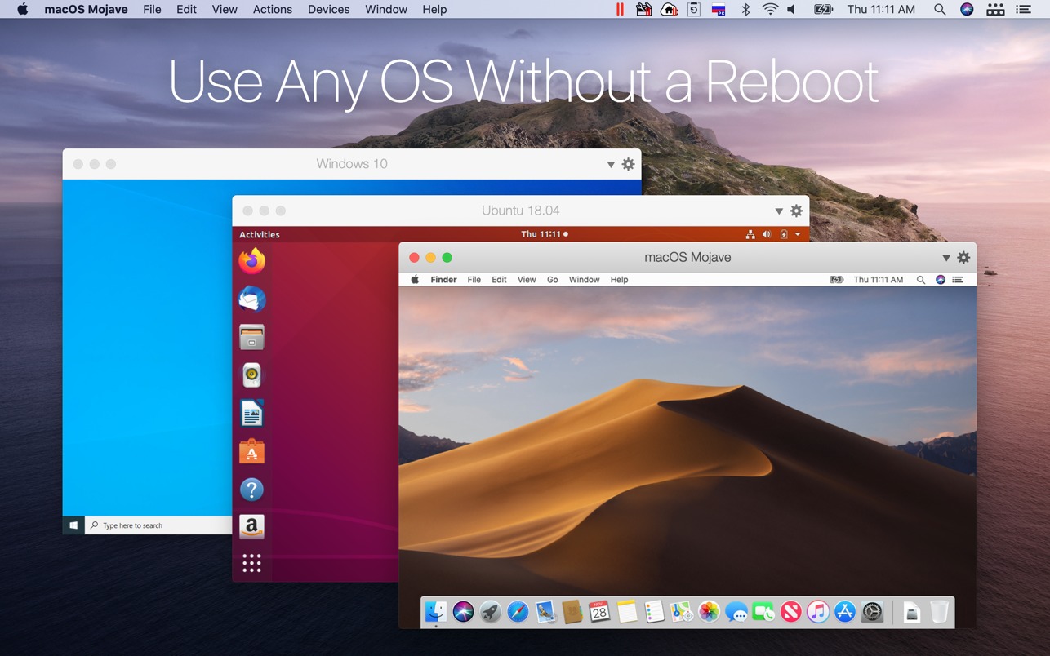Open the Actions menu in the menu bar
The image size is (1050, 656).
tap(272, 10)
